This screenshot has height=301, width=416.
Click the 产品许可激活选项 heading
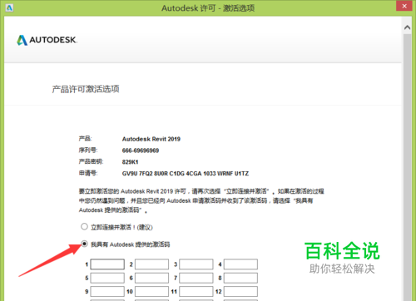coord(86,89)
